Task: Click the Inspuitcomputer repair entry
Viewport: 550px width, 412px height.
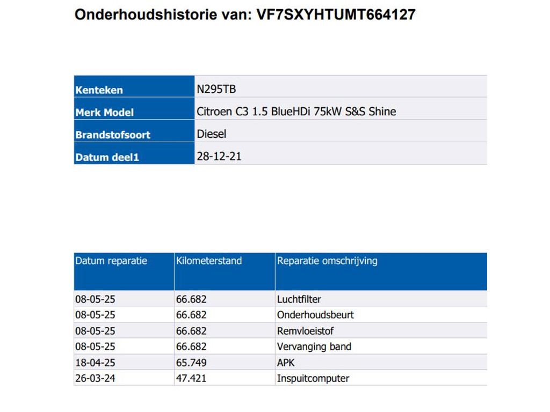Action: tap(313, 378)
